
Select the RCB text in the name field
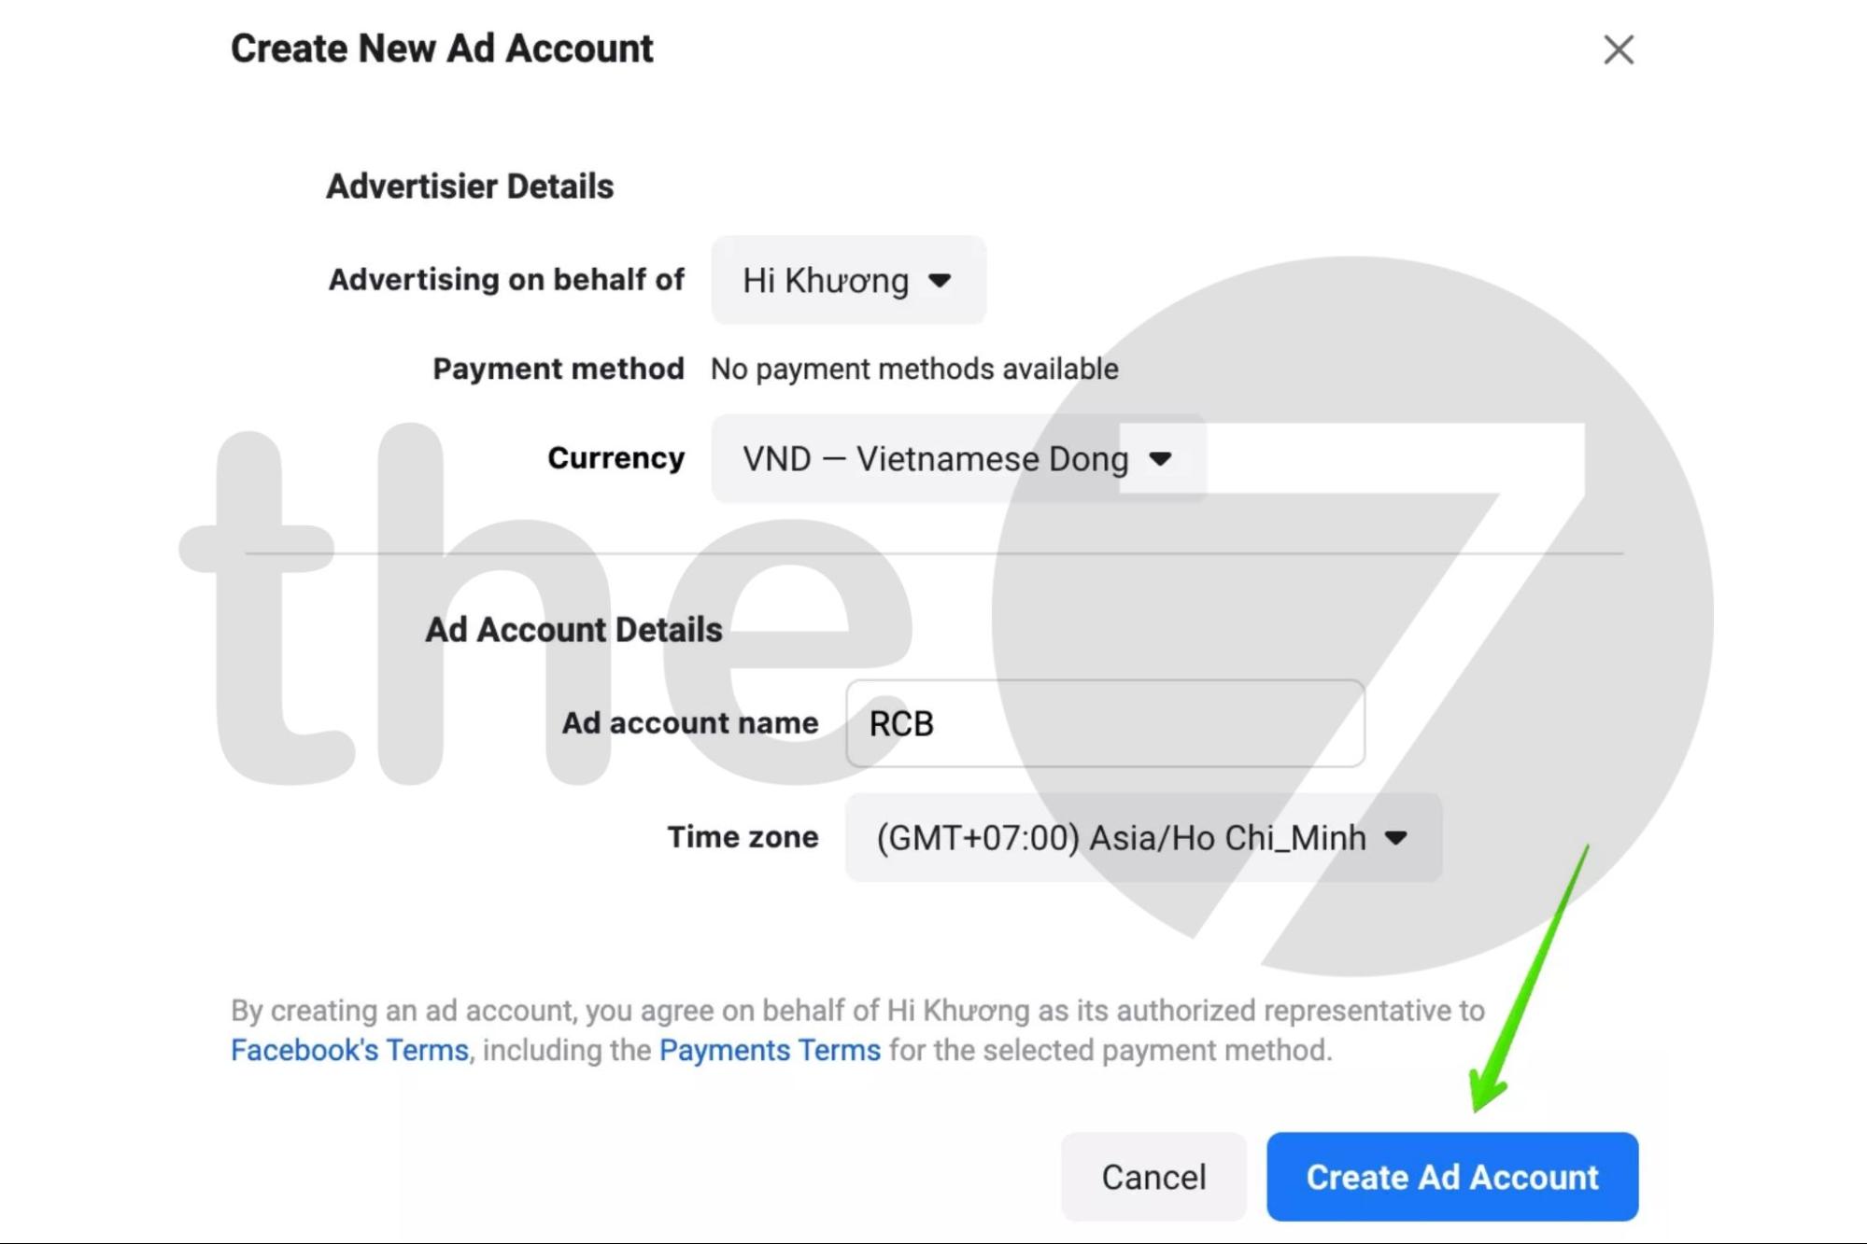[x=902, y=724]
